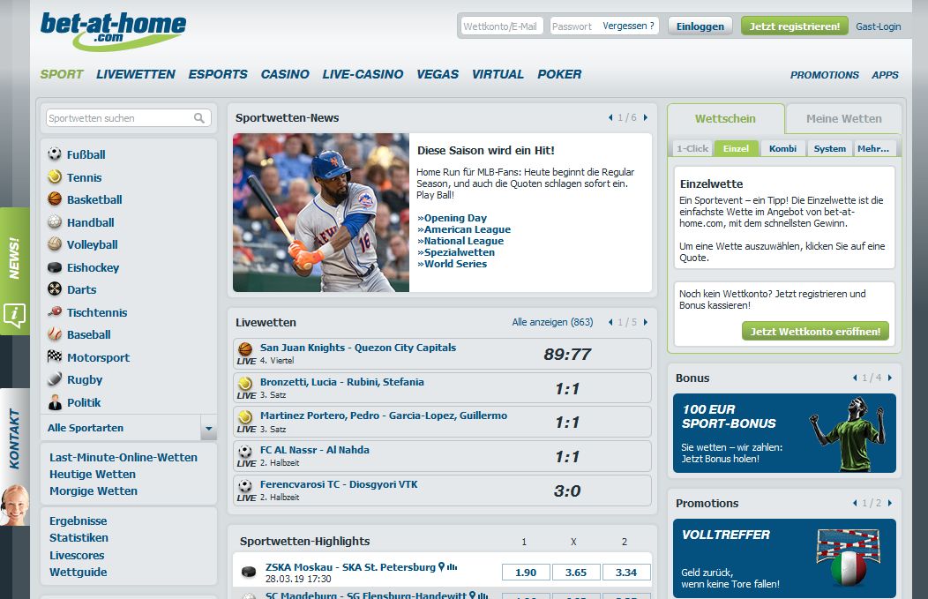Open the »World Series news link
Viewport: 928px width, 599px height.
(453, 264)
